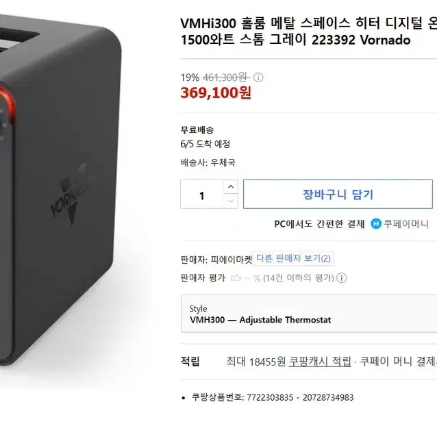This screenshot has width=437, height=437.
Task: Click the 쿠페이 머니 결제 text in 적립 row
Action: tap(399, 362)
